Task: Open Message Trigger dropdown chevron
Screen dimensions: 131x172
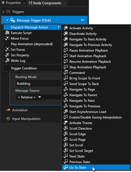Action: click(83, 20)
